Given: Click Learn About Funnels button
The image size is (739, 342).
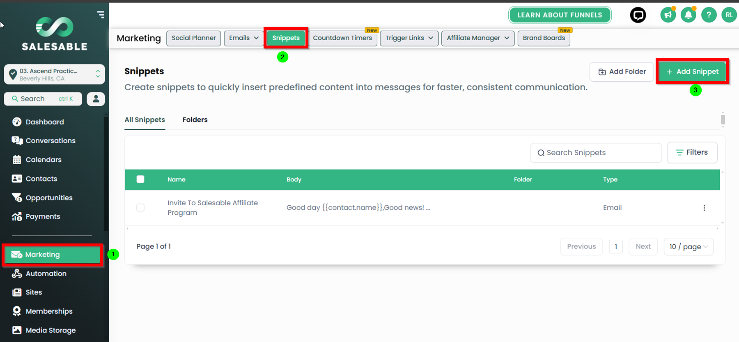Looking at the screenshot, I should [560, 15].
